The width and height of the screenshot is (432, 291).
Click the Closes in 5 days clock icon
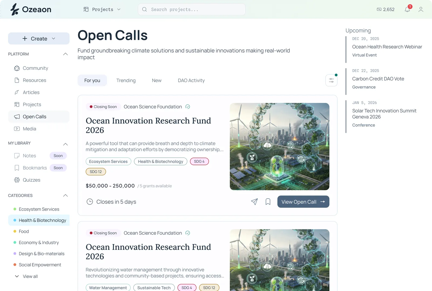90,202
